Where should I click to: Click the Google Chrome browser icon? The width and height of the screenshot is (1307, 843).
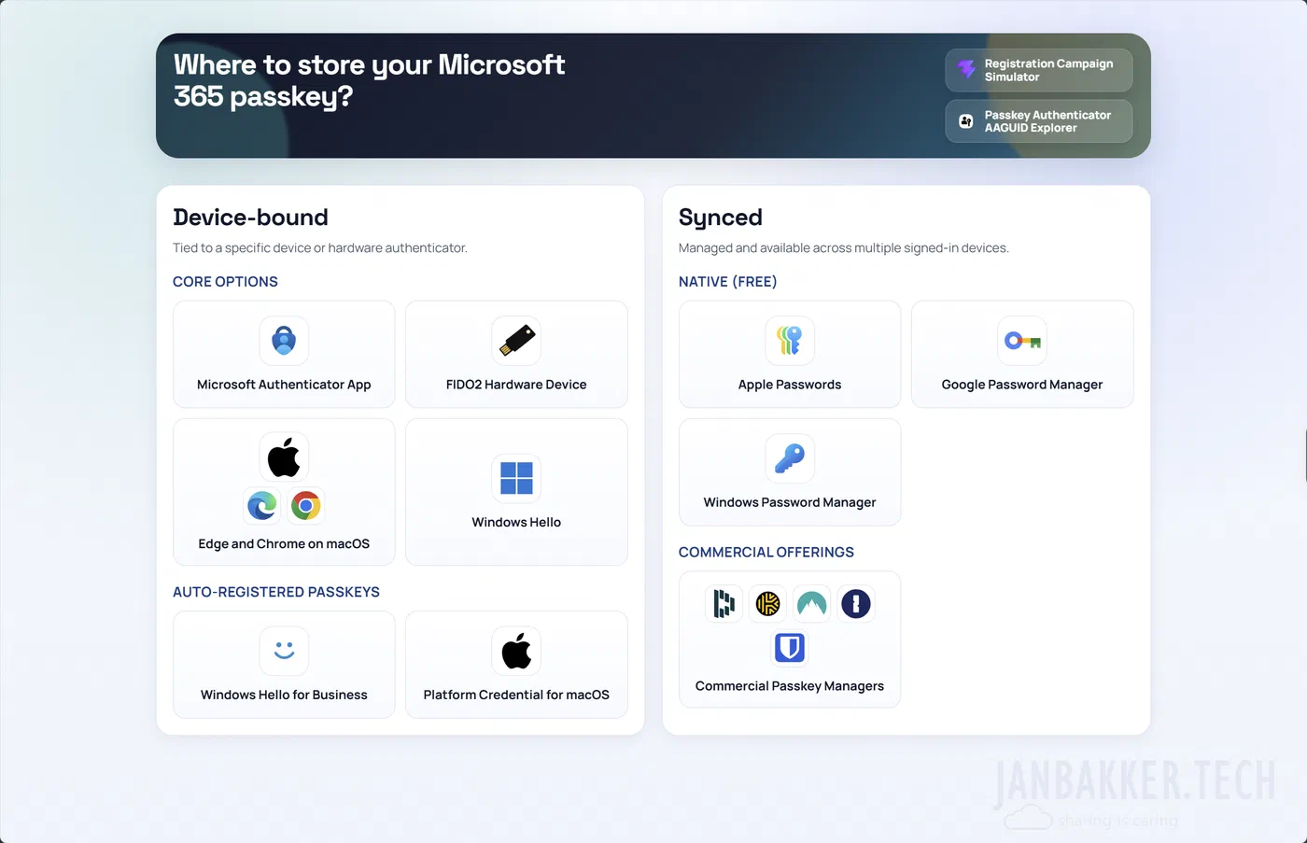pyautogui.click(x=305, y=506)
